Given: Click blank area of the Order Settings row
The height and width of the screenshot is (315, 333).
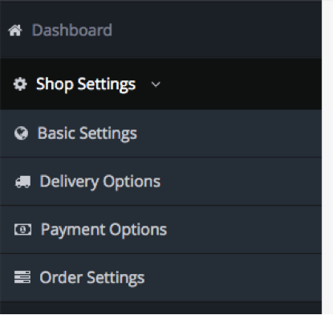Looking at the screenshot, I should pyautogui.click(x=233, y=278).
